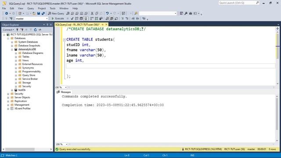Viewport: 281px width, 158px height.
Task: Toggle Results to File mode
Action: tap(116, 18)
